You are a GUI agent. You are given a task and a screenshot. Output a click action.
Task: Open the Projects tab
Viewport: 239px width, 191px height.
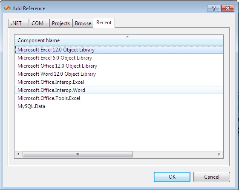pyautogui.click(x=61, y=23)
